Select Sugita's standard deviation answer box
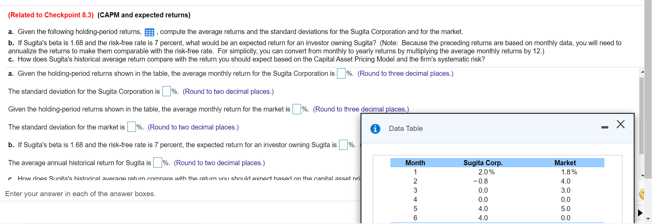The image size is (652, 224). 166,91
